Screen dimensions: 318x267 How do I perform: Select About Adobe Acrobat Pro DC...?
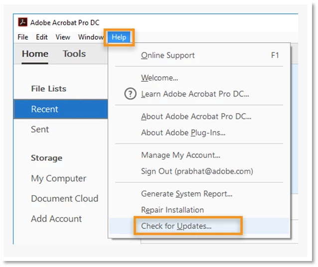click(x=199, y=117)
